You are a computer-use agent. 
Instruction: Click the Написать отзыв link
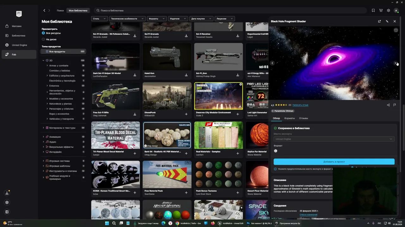[x=300, y=105]
